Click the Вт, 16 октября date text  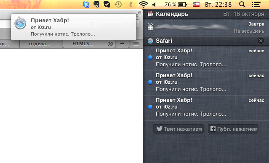(x=244, y=14)
